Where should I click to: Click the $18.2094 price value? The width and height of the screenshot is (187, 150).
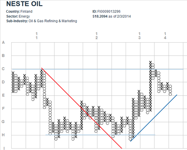point(100,16)
